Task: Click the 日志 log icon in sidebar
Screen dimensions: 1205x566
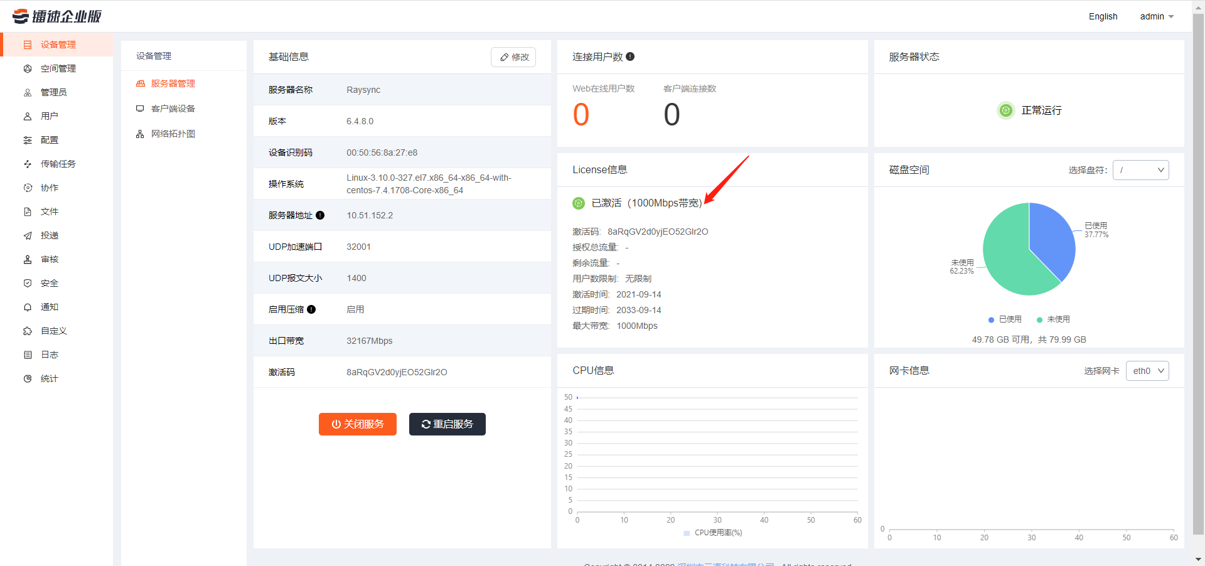Action: pyautogui.click(x=28, y=355)
